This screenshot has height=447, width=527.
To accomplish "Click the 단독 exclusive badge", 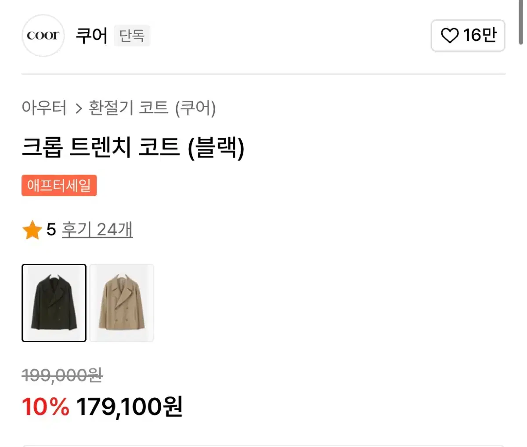I will [x=132, y=36].
